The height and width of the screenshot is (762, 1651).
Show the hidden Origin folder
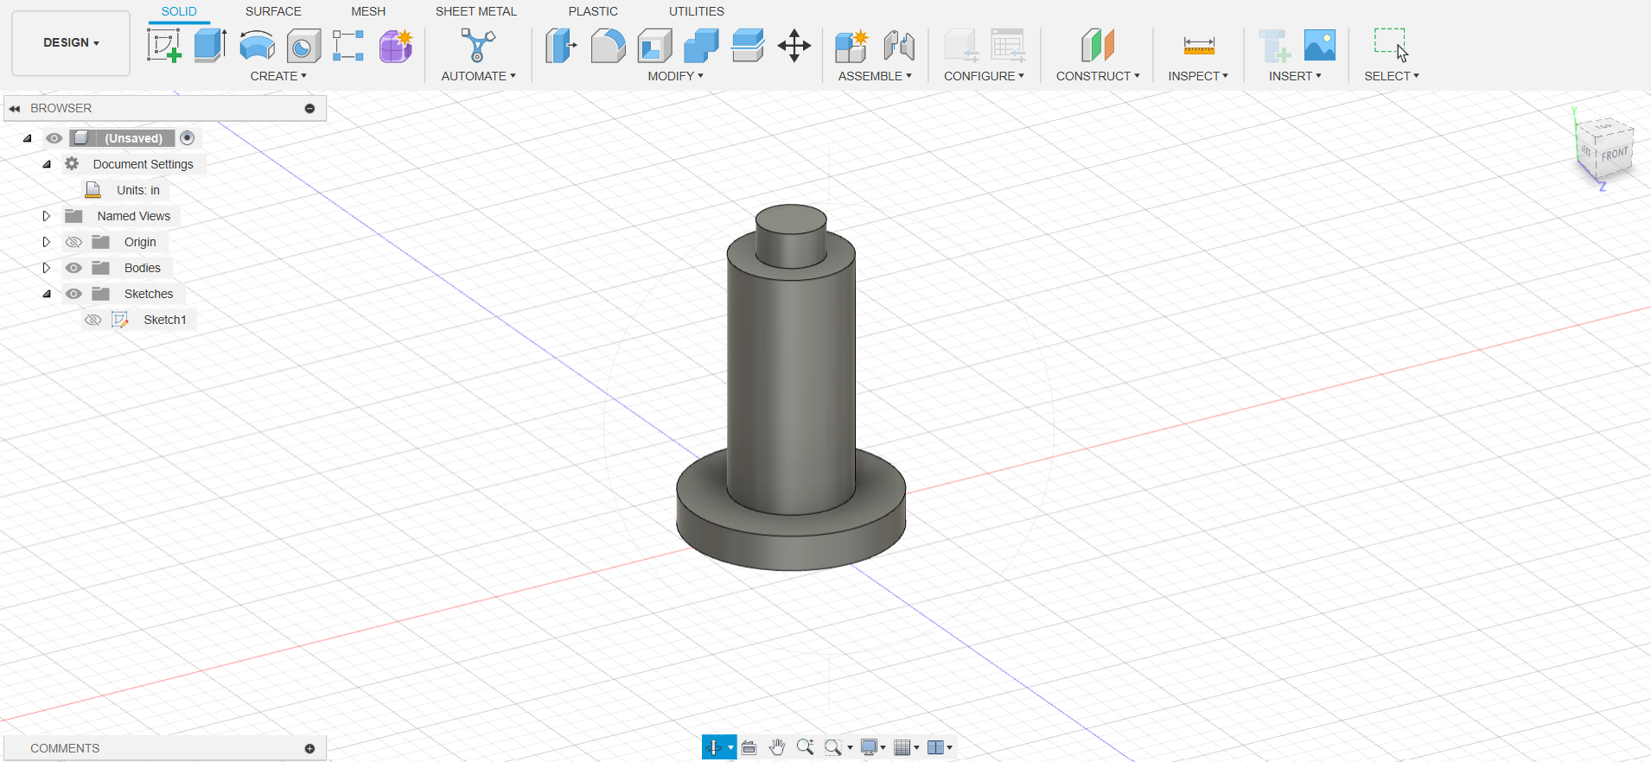click(74, 242)
